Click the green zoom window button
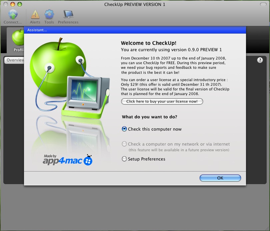 point(20,4)
